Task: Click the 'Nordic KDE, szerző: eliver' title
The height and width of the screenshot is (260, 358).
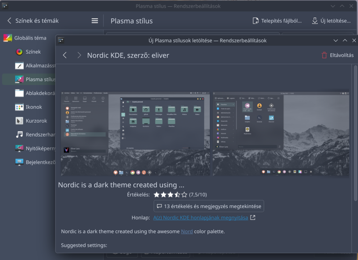Action: point(128,55)
